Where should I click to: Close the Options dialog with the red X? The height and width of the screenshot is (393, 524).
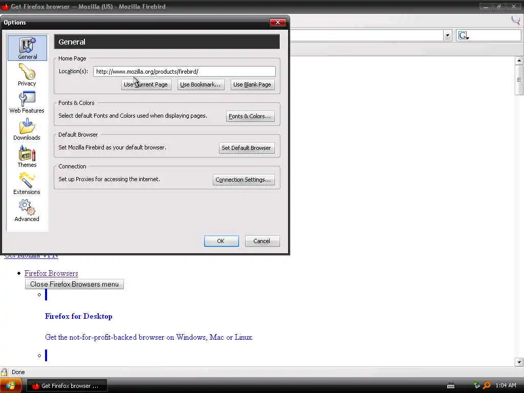277,23
